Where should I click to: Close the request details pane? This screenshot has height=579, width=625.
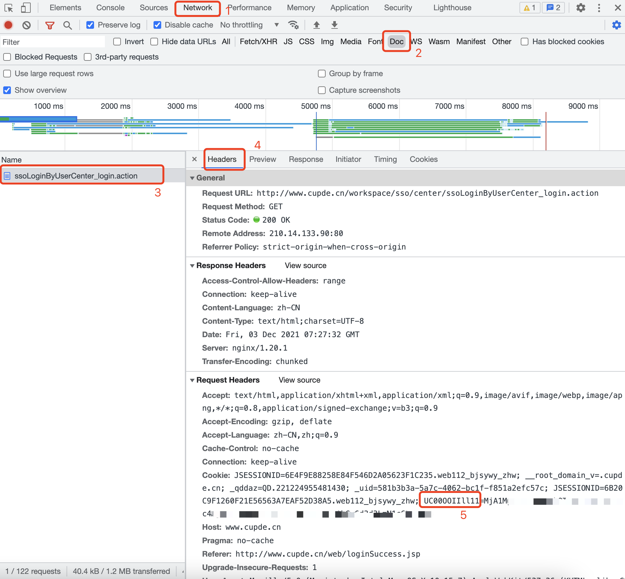[x=194, y=159]
